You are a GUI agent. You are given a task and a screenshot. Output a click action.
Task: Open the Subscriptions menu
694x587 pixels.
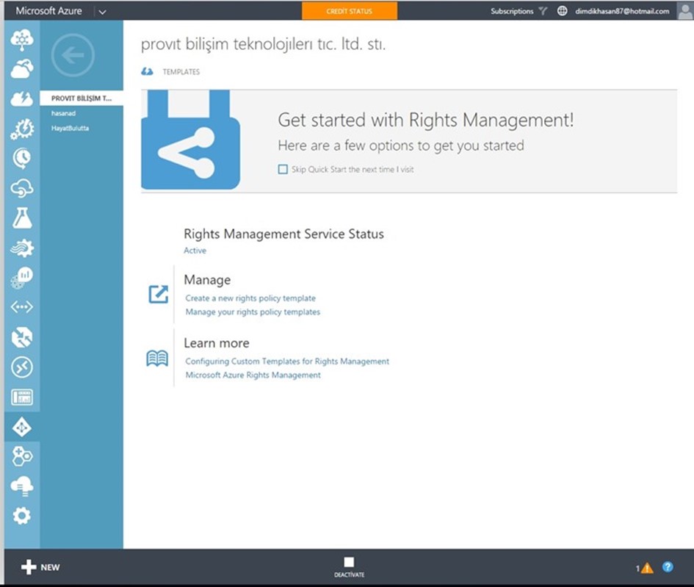point(512,11)
